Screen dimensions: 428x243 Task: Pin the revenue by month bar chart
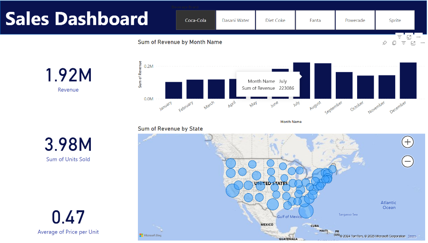pos(385,43)
